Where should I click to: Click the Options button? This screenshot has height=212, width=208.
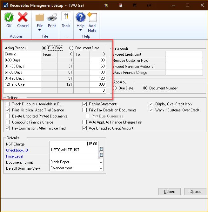(170, 192)
